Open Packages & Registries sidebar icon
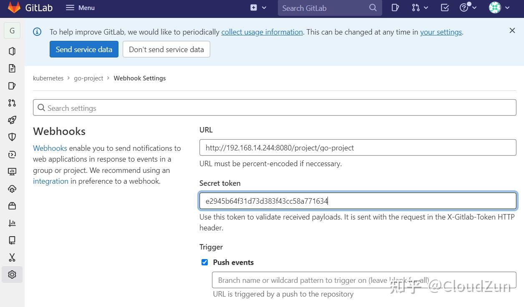The image size is (524, 307). [12, 206]
